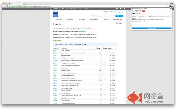The height and width of the screenshot is (110, 176).
Task: Click the envelope mail icon in the top bar
Action: coord(117,9)
